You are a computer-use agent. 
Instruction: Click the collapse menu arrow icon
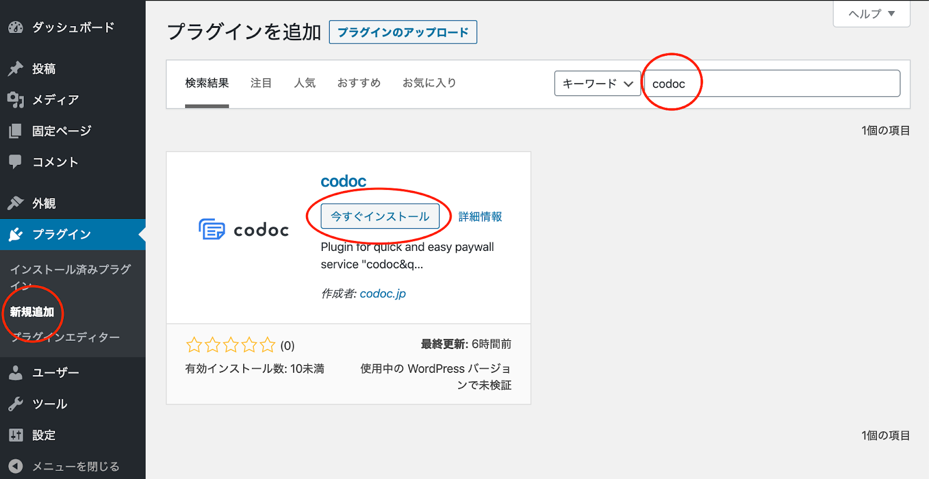point(16,466)
